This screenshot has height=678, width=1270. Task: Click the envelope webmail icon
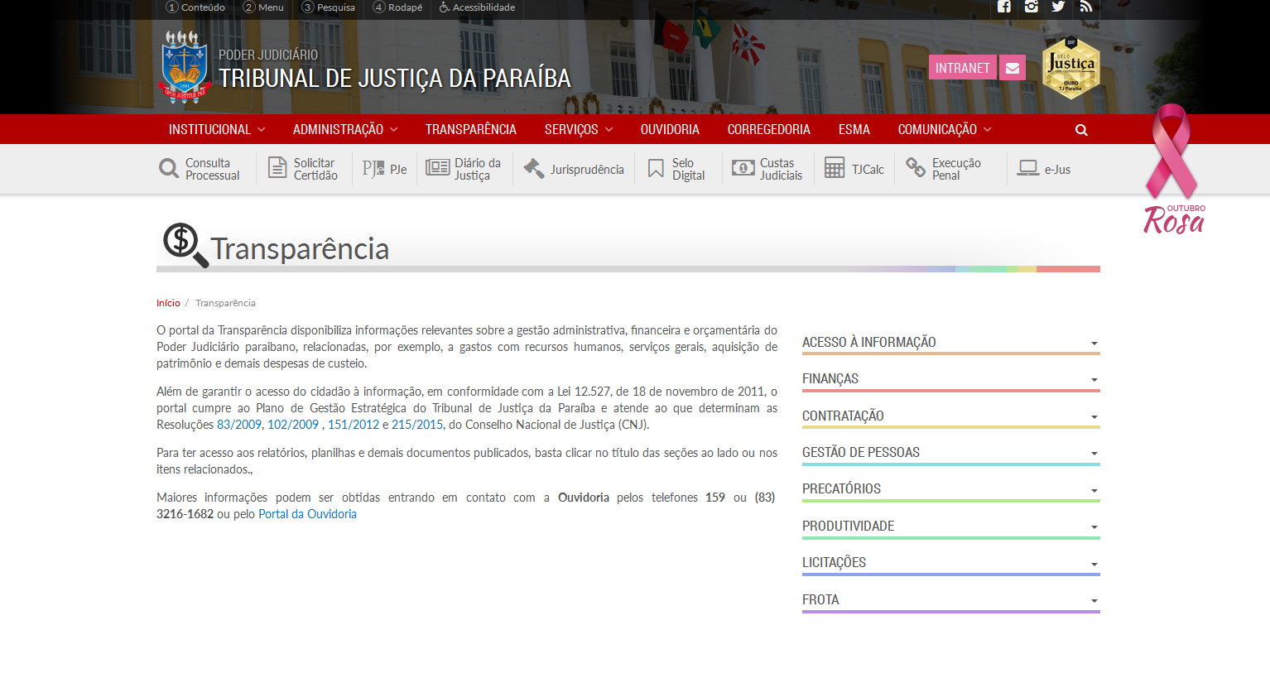click(1013, 68)
